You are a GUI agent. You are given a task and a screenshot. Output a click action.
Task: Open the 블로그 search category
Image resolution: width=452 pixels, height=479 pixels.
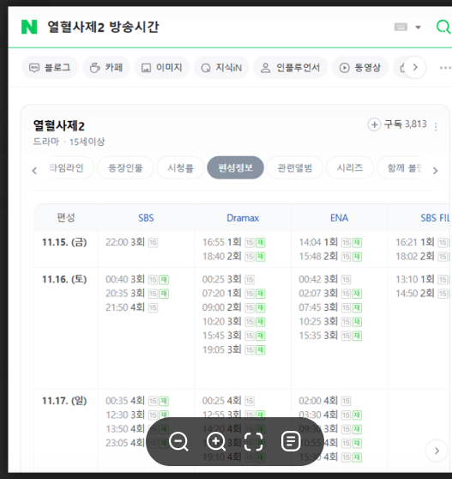(50, 67)
